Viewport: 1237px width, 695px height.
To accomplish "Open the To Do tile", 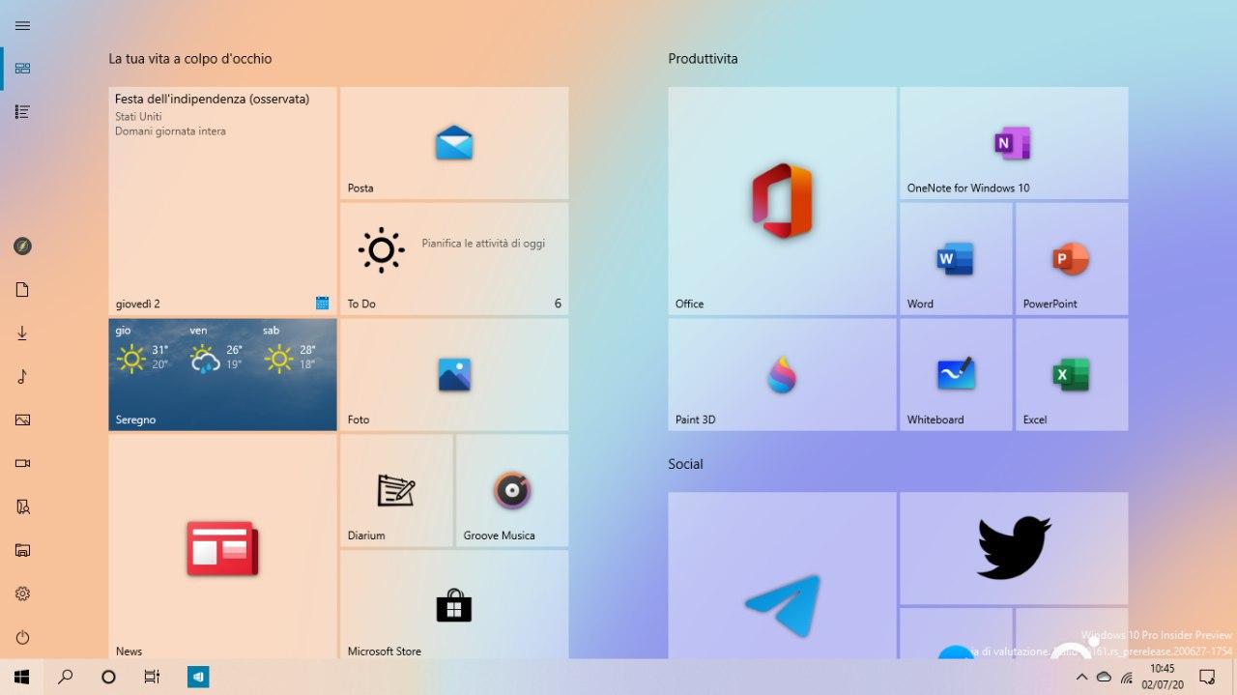I will tap(454, 258).
